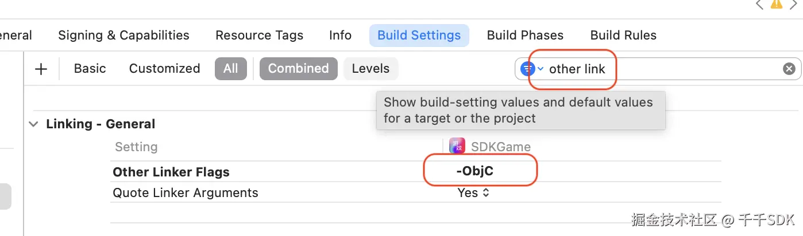803x236 pixels.
Task: Click inside the 'other link' search field
Action: coord(661,69)
